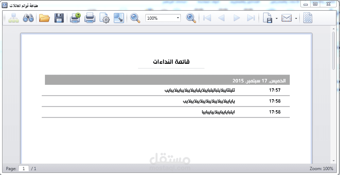Open the document map tree icon
The height and width of the screenshot is (175, 340).
tap(14, 18)
